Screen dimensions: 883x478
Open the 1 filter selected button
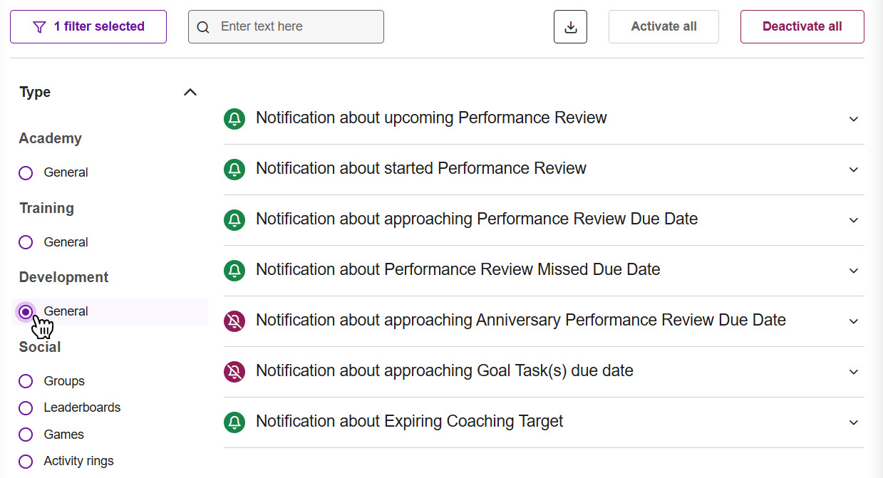click(x=88, y=27)
